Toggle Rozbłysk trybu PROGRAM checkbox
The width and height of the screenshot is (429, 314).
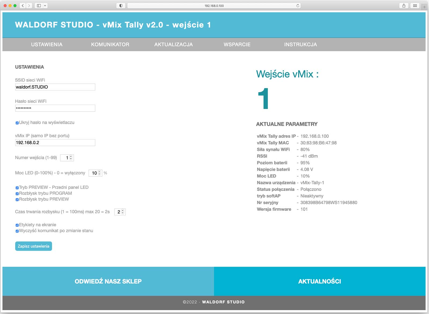[17, 194]
